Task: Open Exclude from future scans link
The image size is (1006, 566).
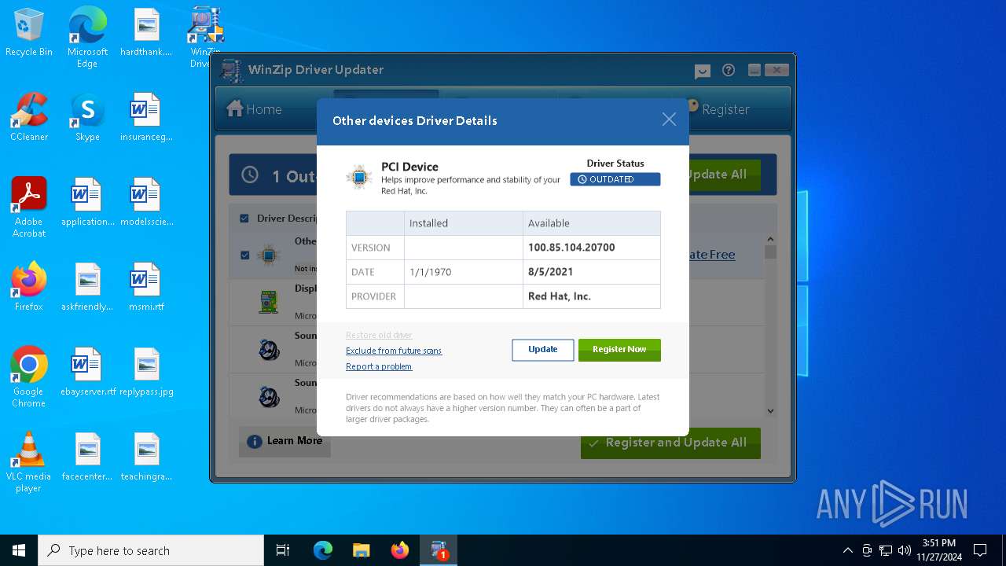Action: [394, 351]
